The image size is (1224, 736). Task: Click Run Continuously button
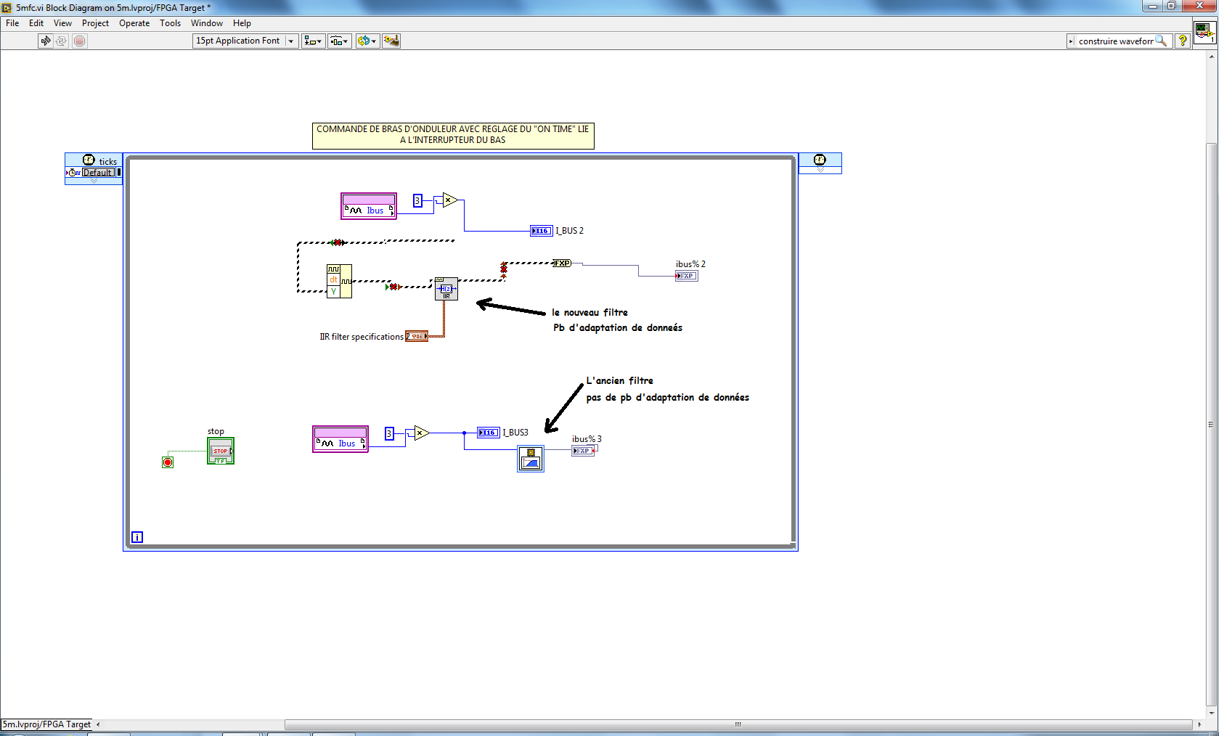62,41
